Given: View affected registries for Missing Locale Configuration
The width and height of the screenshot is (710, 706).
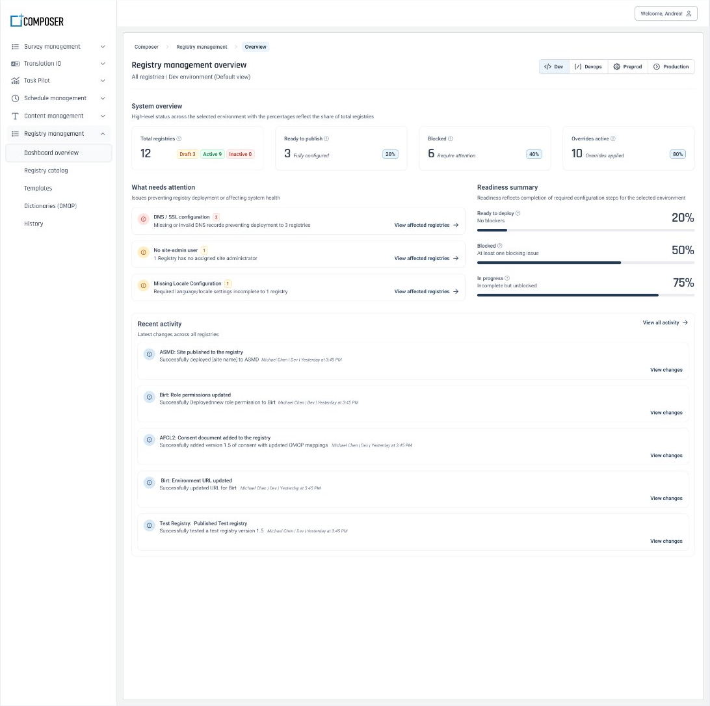Looking at the screenshot, I should coord(427,292).
